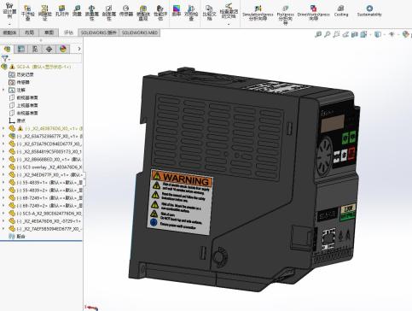
Task: Switch to FeatureManager design tree tab
Action: (7, 49)
